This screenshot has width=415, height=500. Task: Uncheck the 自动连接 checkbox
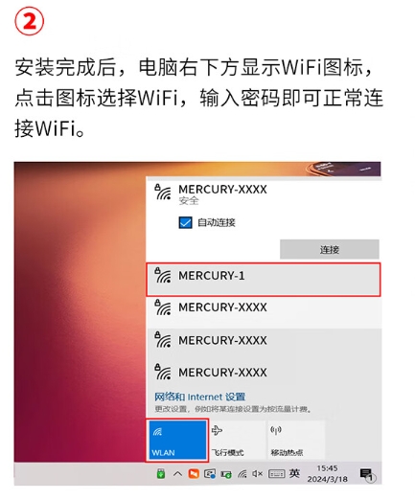point(185,222)
